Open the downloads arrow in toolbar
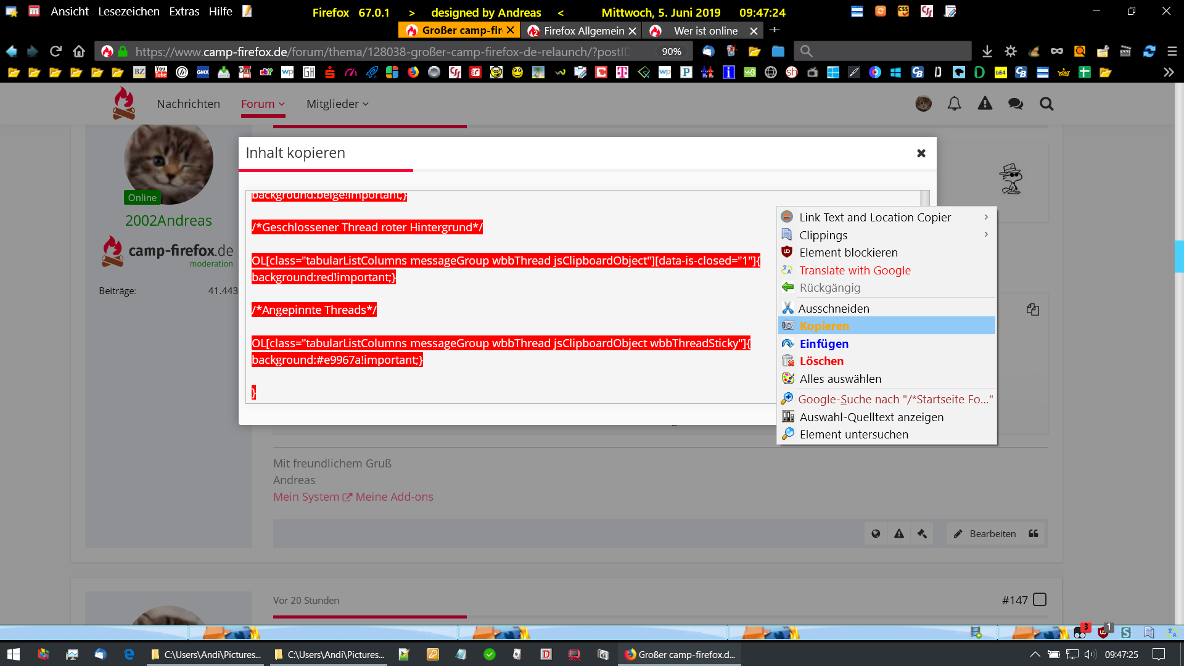Screen dimensions: 1184x666 (987, 51)
